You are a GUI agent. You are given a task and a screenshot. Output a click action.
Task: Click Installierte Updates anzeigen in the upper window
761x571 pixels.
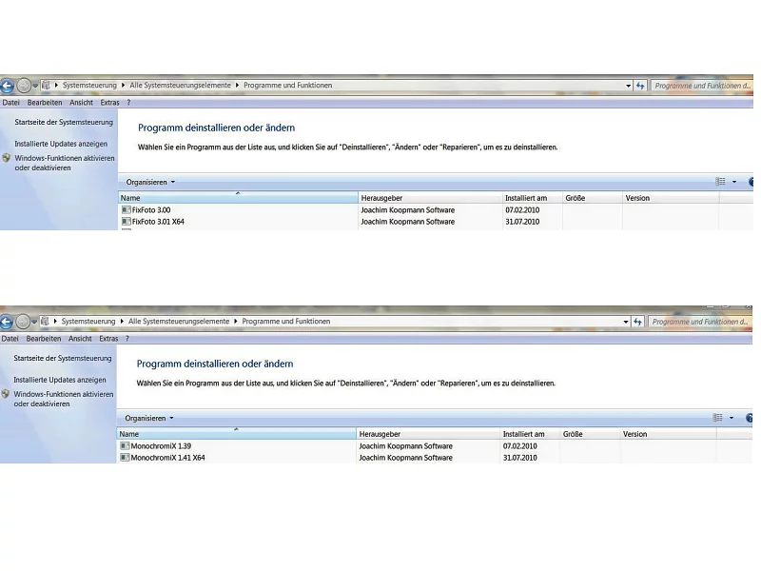pos(61,144)
